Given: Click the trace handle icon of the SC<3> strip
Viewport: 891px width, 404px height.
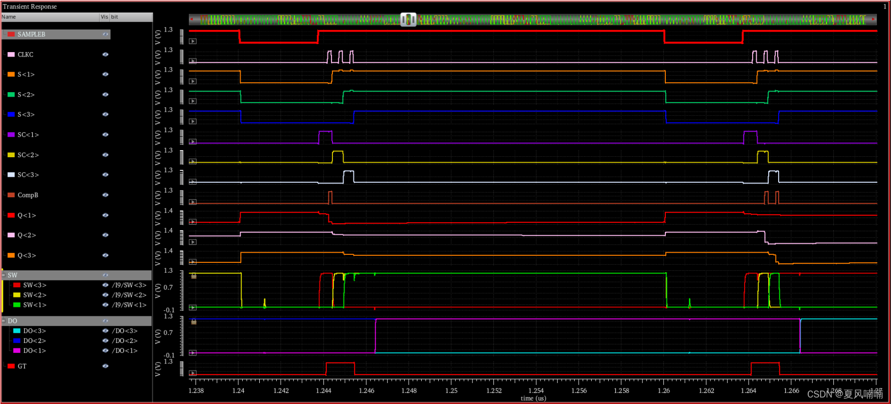Looking at the screenshot, I should (193, 182).
